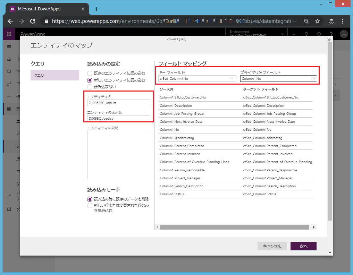This screenshot has height=275, width=353.
Task: Open the PowerApps app launcher waffle icon
Action: (9, 34)
